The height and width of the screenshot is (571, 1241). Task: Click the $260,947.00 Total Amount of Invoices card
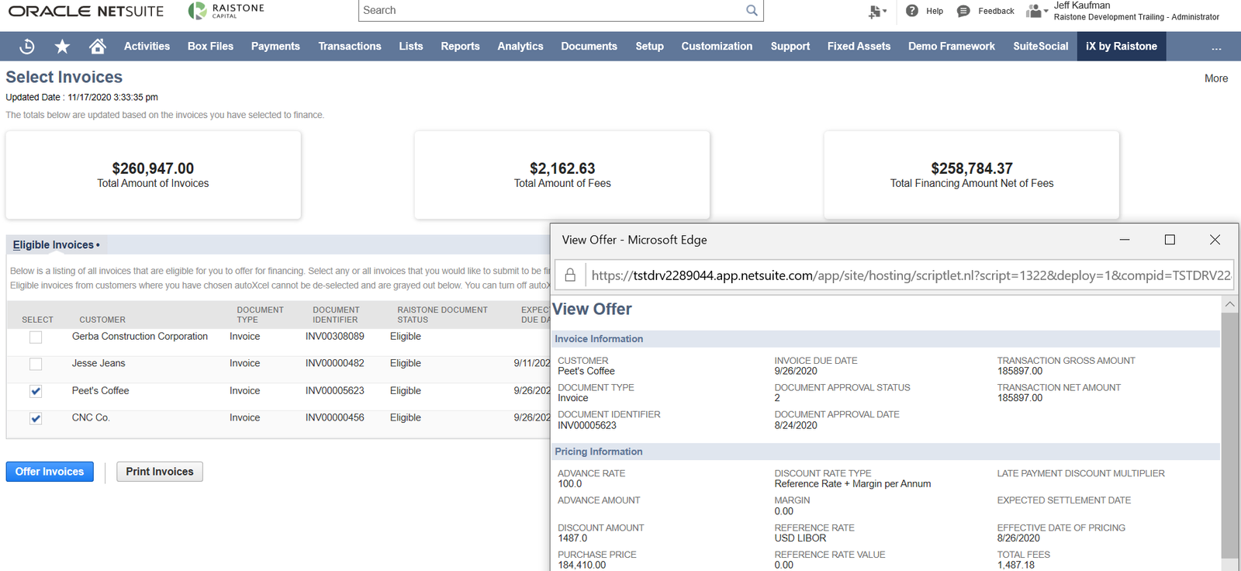[153, 175]
